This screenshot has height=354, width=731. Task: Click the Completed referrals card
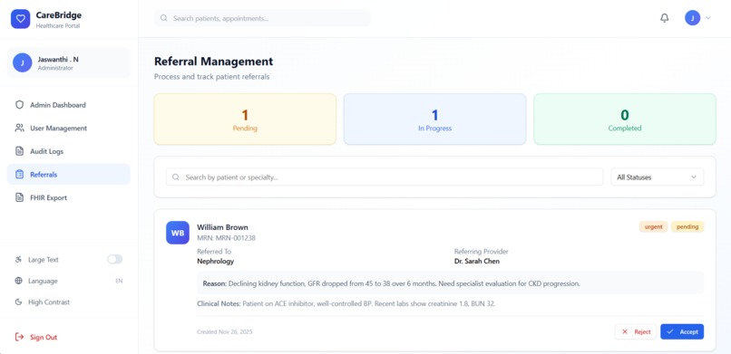point(625,120)
